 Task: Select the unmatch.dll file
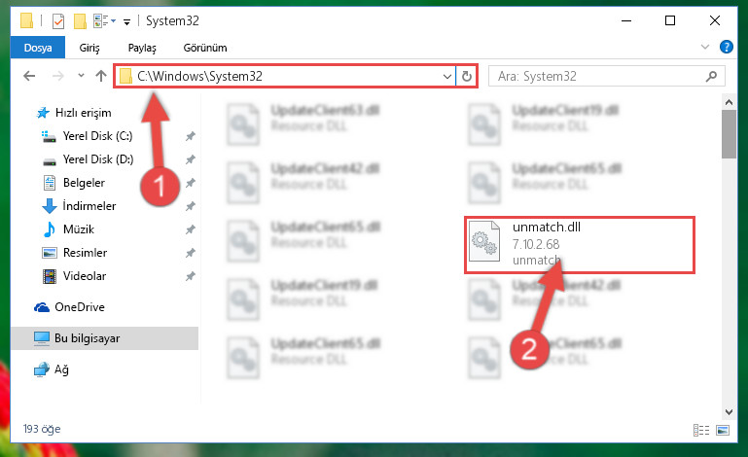[x=579, y=245]
